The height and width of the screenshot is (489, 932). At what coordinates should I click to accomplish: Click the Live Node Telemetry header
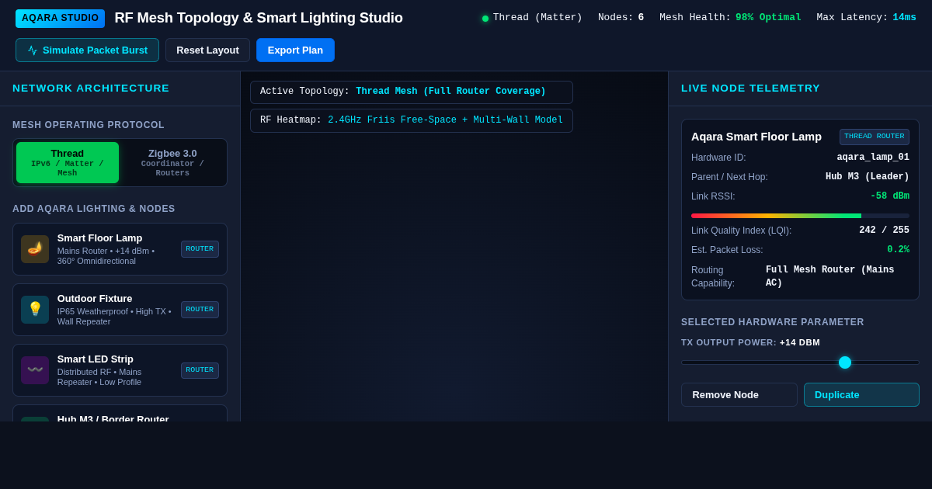click(x=750, y=88)
